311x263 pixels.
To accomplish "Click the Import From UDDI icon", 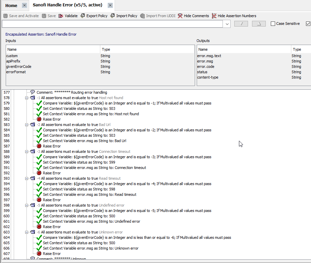I will pos(142,16).
